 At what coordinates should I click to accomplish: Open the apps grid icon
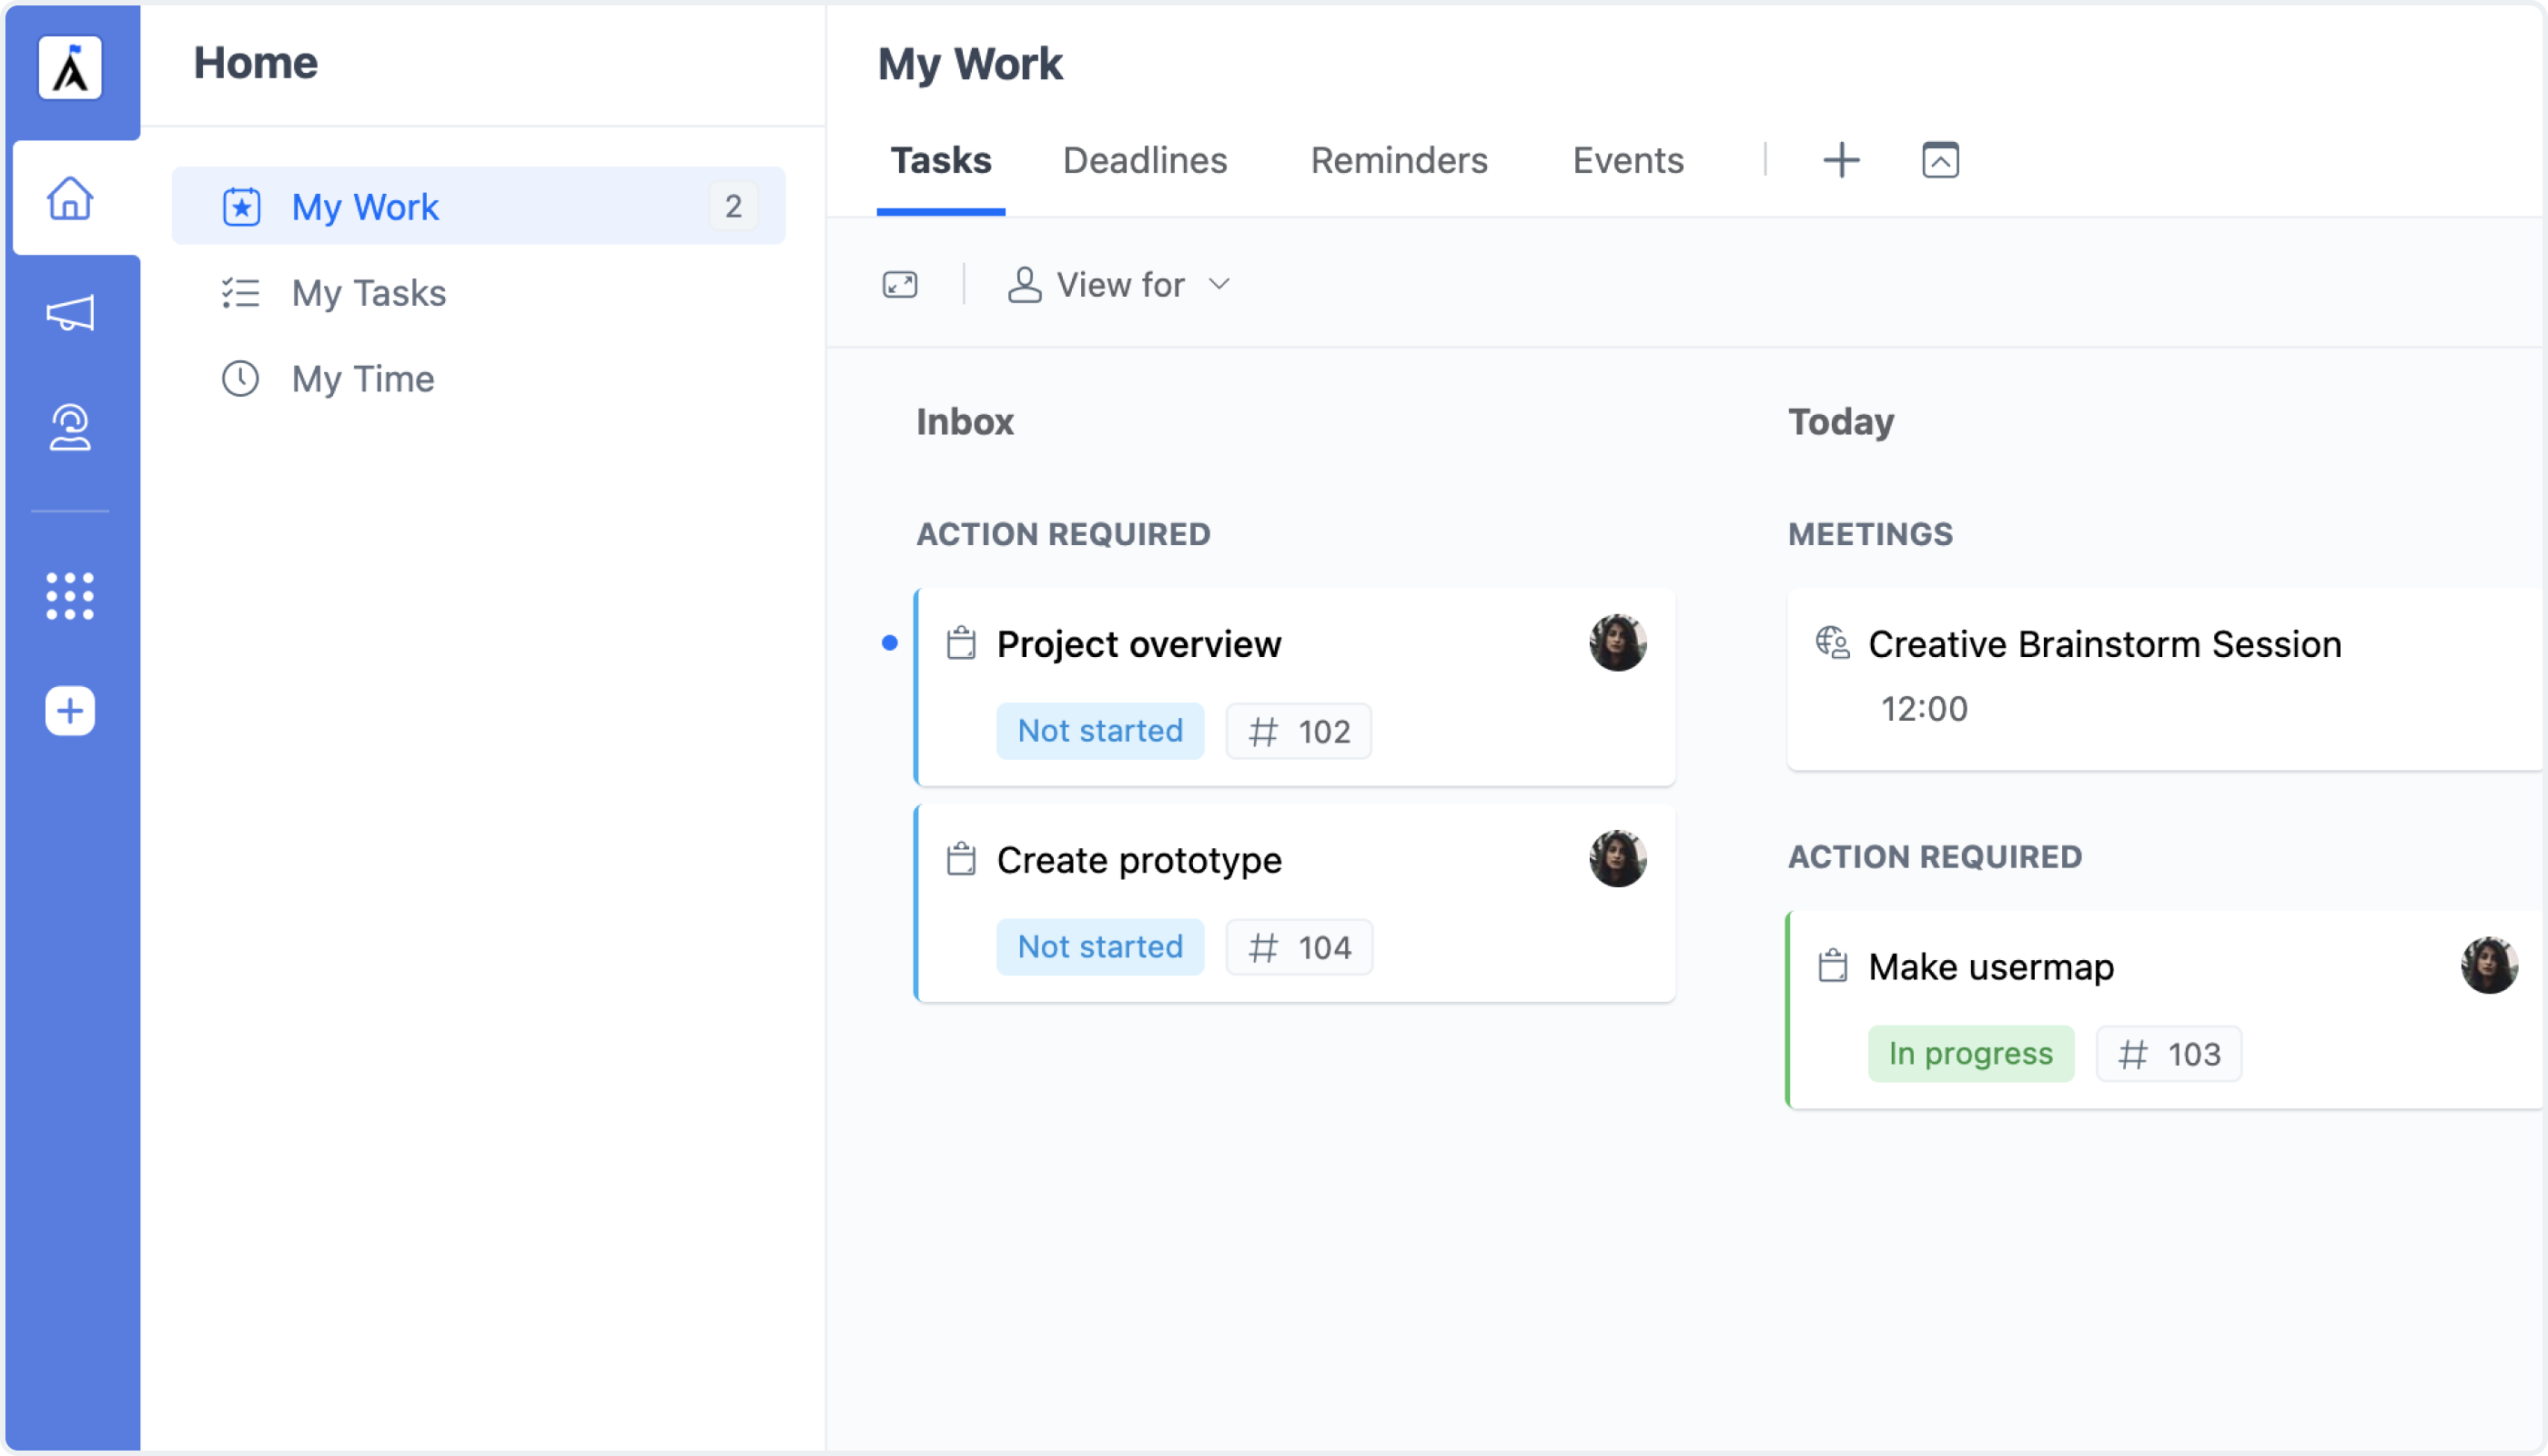pos(70,596)
